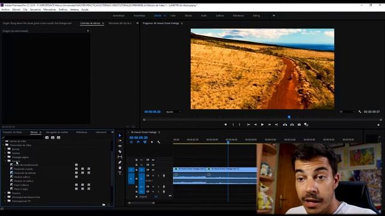Enable voice-over record on A1 track
Image resolution: width=385 pixels, height=216 pixels.
pos(164,176)
